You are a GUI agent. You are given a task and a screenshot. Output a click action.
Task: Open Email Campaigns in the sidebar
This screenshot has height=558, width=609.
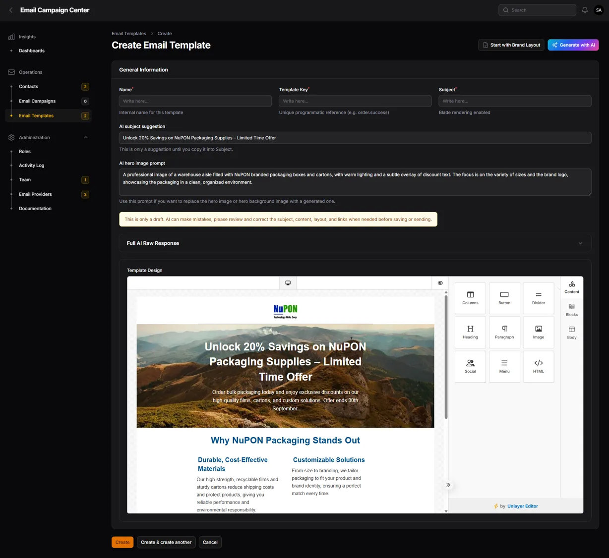[x=49, y=101]
